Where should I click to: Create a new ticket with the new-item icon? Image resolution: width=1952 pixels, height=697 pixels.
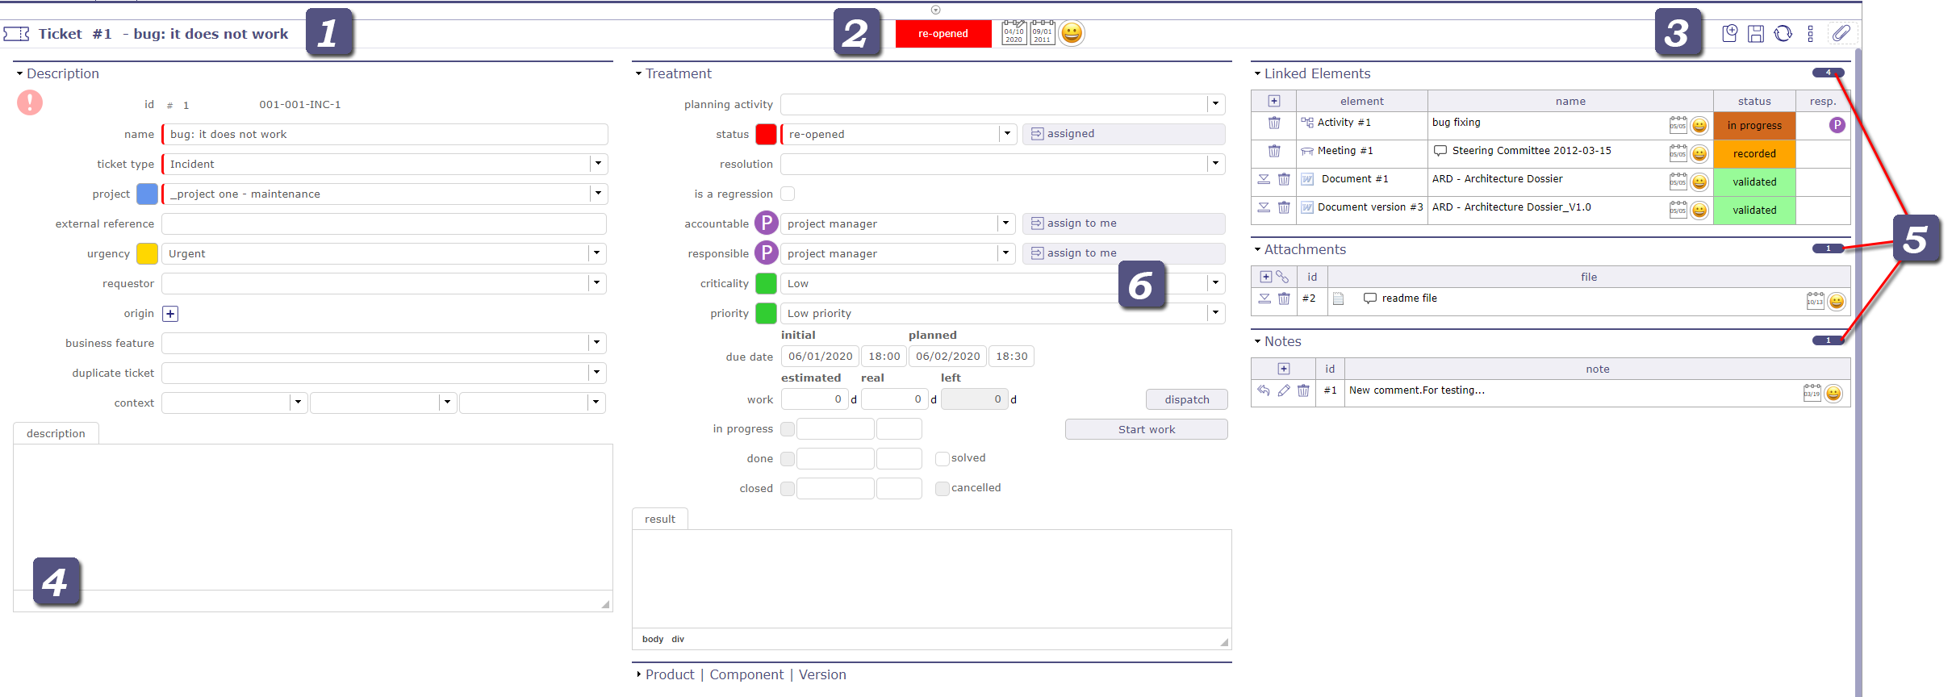[1729, 34]
